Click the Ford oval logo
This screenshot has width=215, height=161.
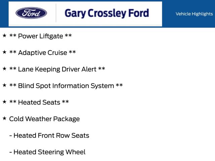(31, 13)
